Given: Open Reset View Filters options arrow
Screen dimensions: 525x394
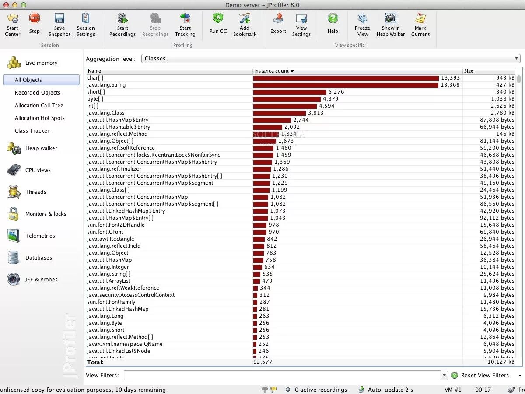Looking at the screenshot, I should coord(520,376).
